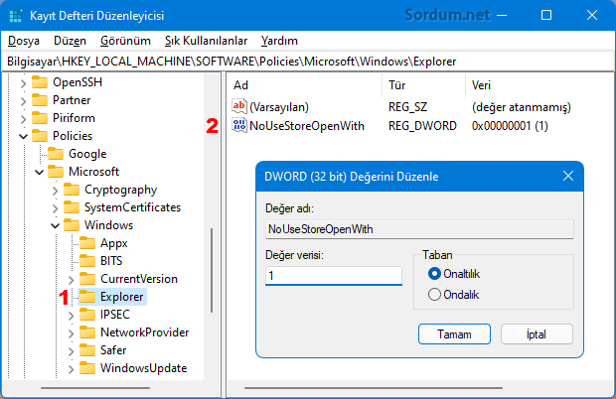Click the Appx folder icon
The image size is (616, 399).
tap(87, 243)
